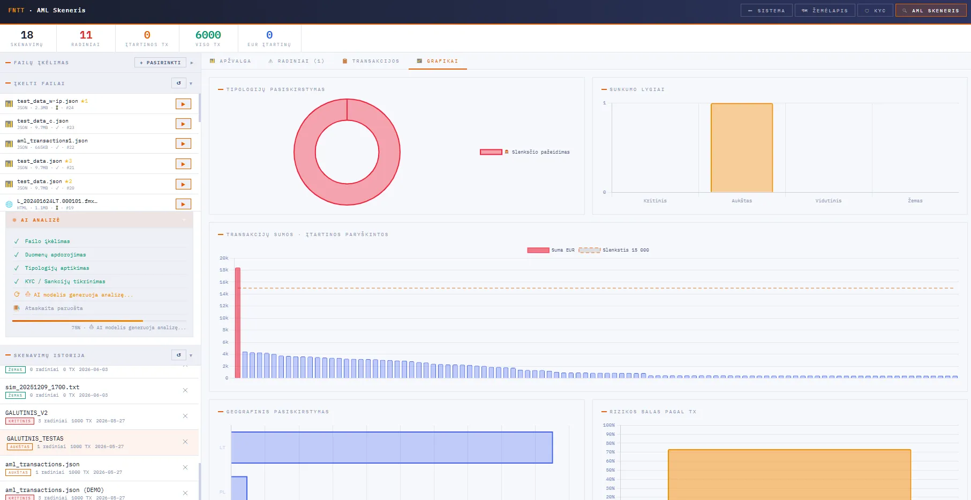Screen dimensions: 971x500
Task: Click the KYC shield icon
Action: 867,10
